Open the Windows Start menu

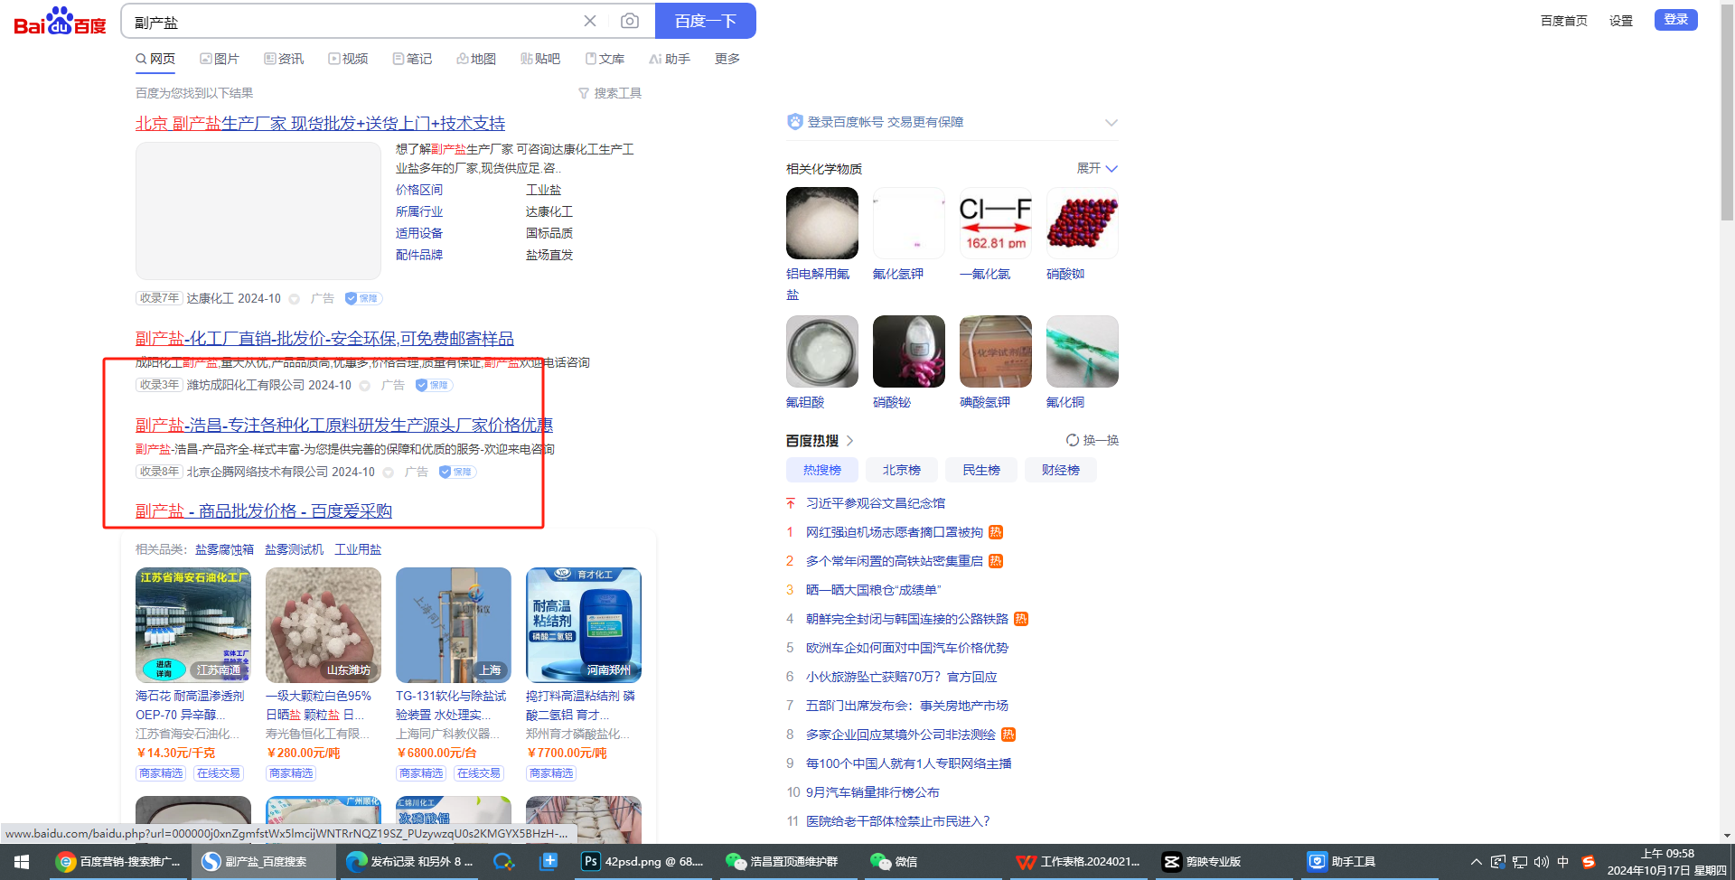[22, 862]
